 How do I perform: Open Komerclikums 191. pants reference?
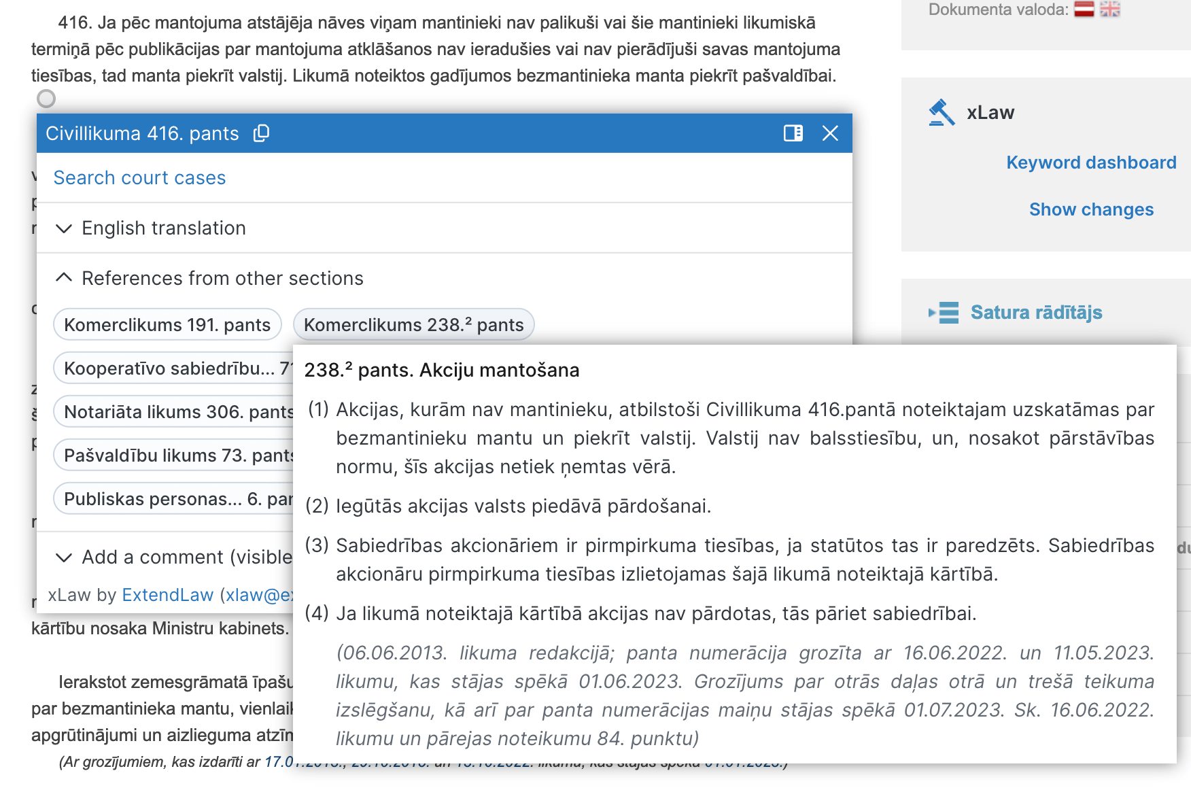tap(167, 325)
